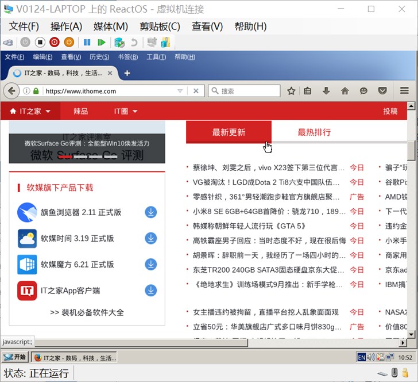Download 旗鱼浏览器 2.11 with blue arrow

point(151,212)
